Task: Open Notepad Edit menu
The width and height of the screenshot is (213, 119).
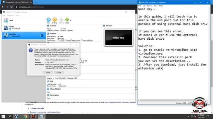Action: [x=144, y=6]
